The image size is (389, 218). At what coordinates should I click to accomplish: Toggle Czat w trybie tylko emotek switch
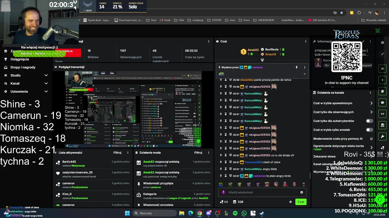(369, 130)
